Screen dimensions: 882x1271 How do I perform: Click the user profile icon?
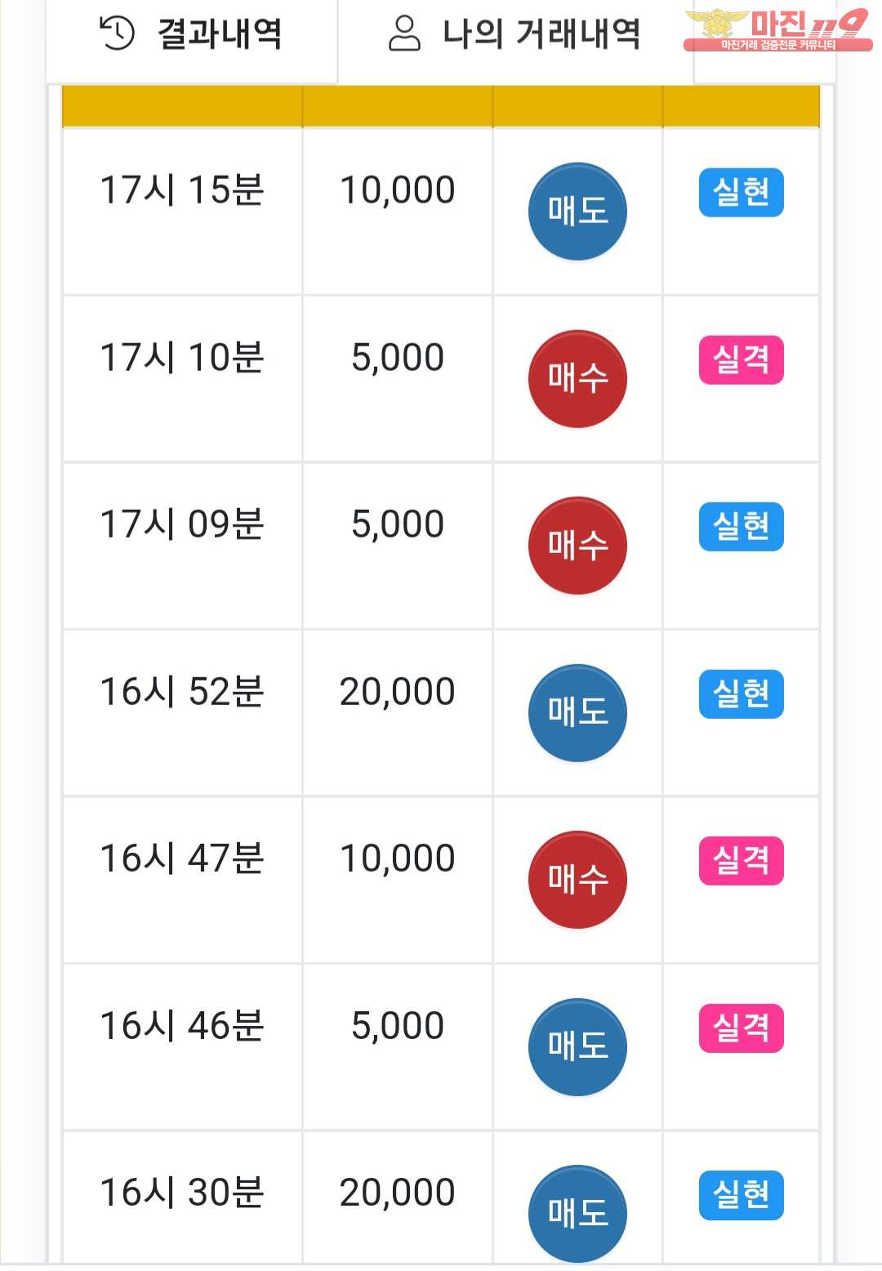(403, 34)
